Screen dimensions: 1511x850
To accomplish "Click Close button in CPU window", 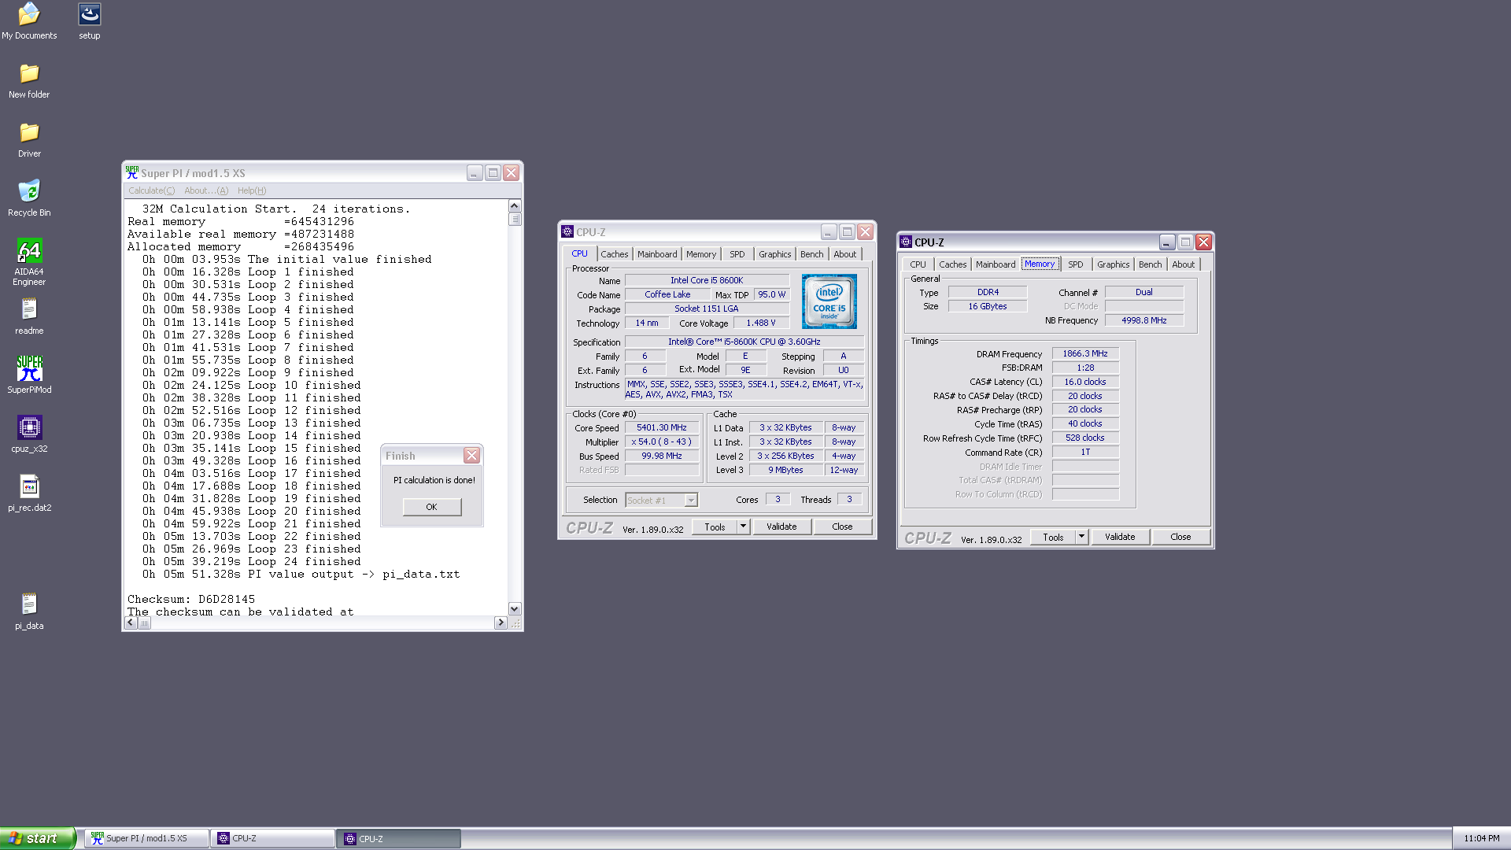I will 842,527.
